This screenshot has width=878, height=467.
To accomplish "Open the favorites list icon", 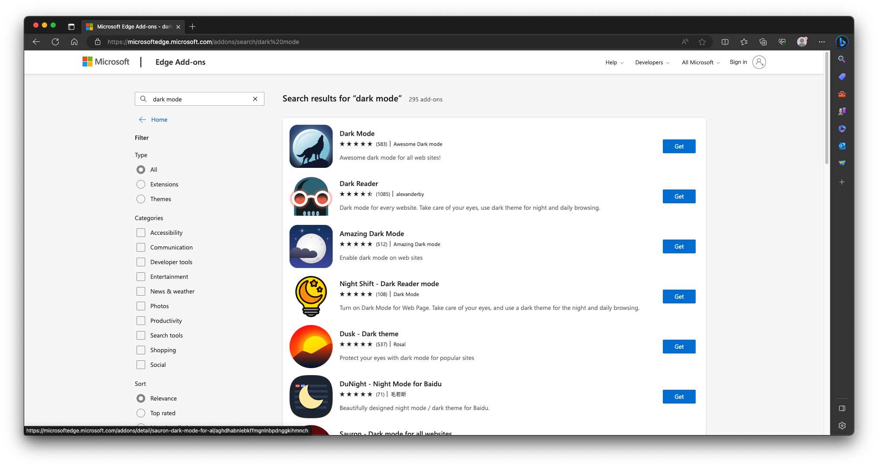I will tap(744, 42).
